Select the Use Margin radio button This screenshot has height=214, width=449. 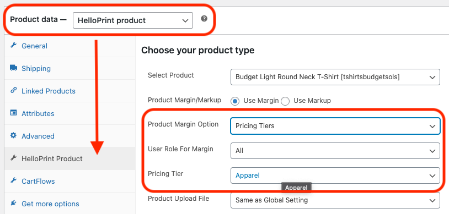235,101
